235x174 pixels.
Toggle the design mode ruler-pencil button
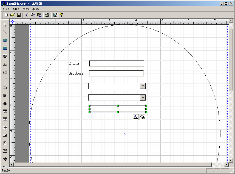pyautogui.click(x=55, y=15)
